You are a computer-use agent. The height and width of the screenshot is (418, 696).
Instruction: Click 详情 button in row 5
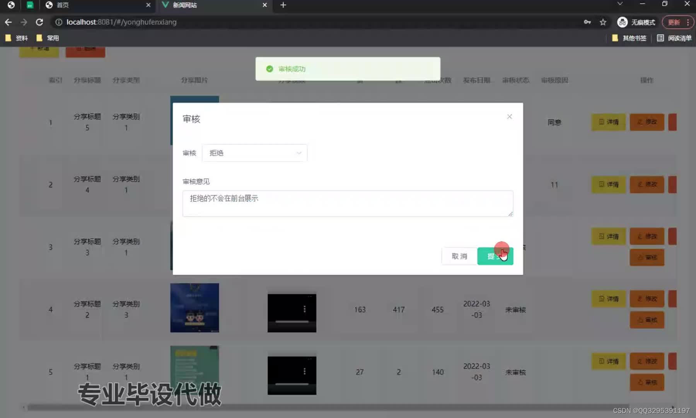point(609,361)
